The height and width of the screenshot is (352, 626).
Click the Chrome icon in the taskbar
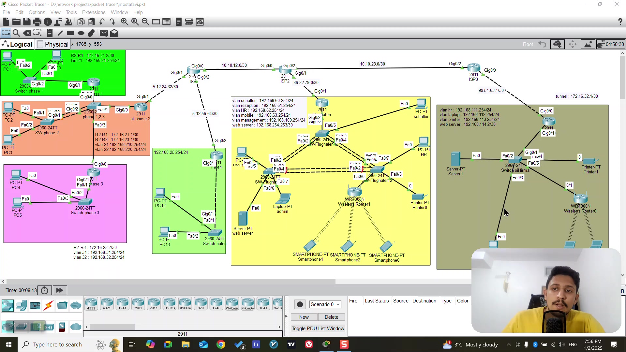click(x=221, y=345)
